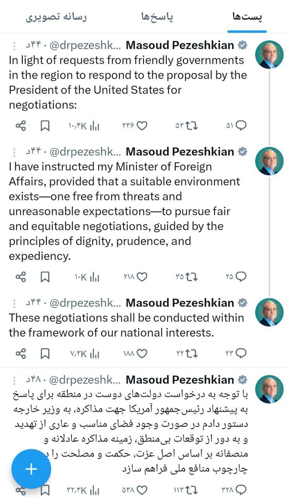
Task: Switch to the رسانه تصویری (Media) tab
Action: [56, 17]
